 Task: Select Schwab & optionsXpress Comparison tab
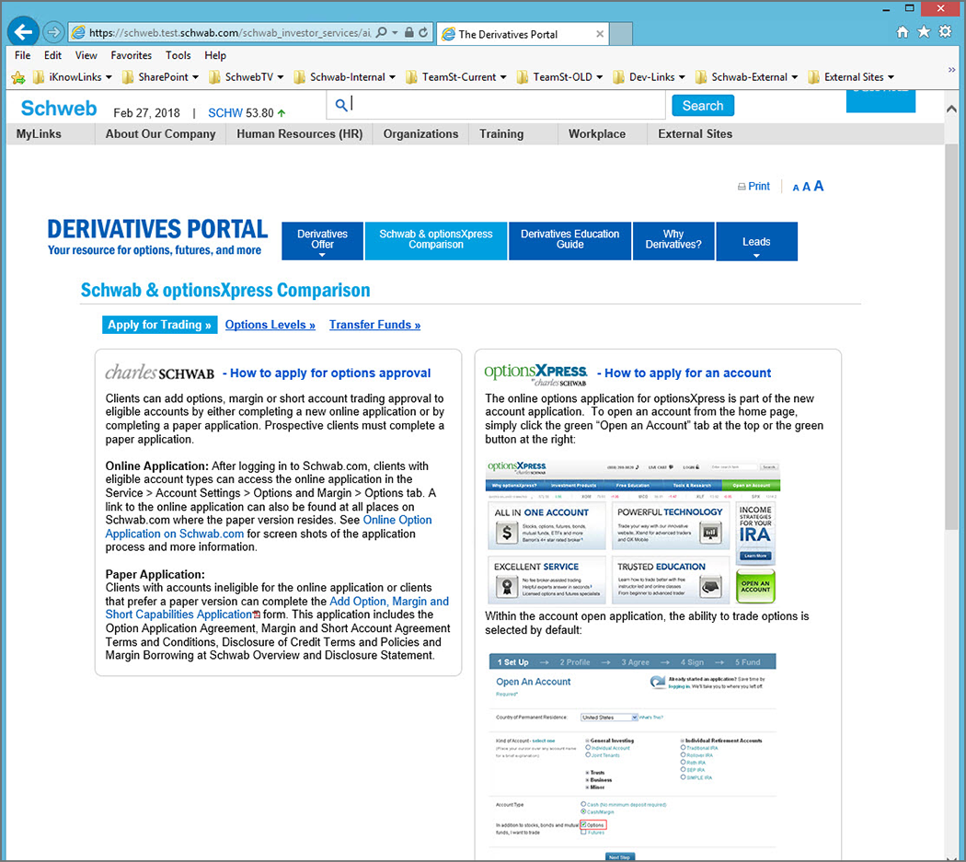(435, 241)
